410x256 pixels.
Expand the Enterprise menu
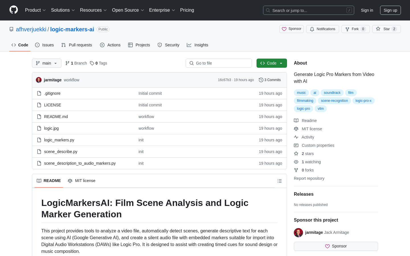[162, 10]
